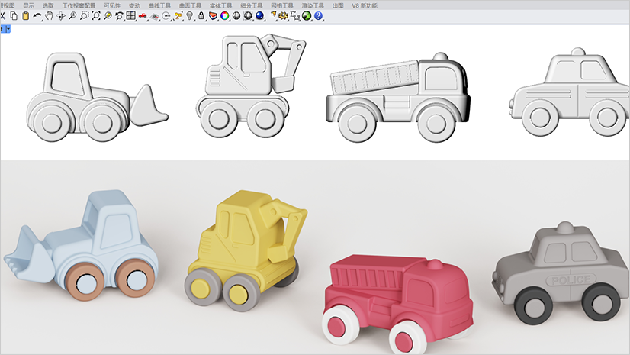Open options with the gear icon
Viewport: 630px width, 355px height.
click(x=283, y=15)
